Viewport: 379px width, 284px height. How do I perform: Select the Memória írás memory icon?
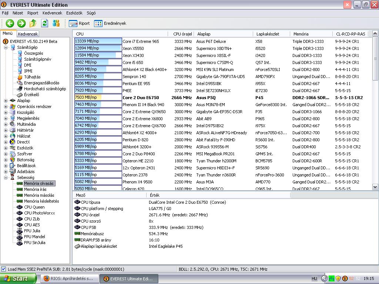pyautogui.click(x=20, y=189)
